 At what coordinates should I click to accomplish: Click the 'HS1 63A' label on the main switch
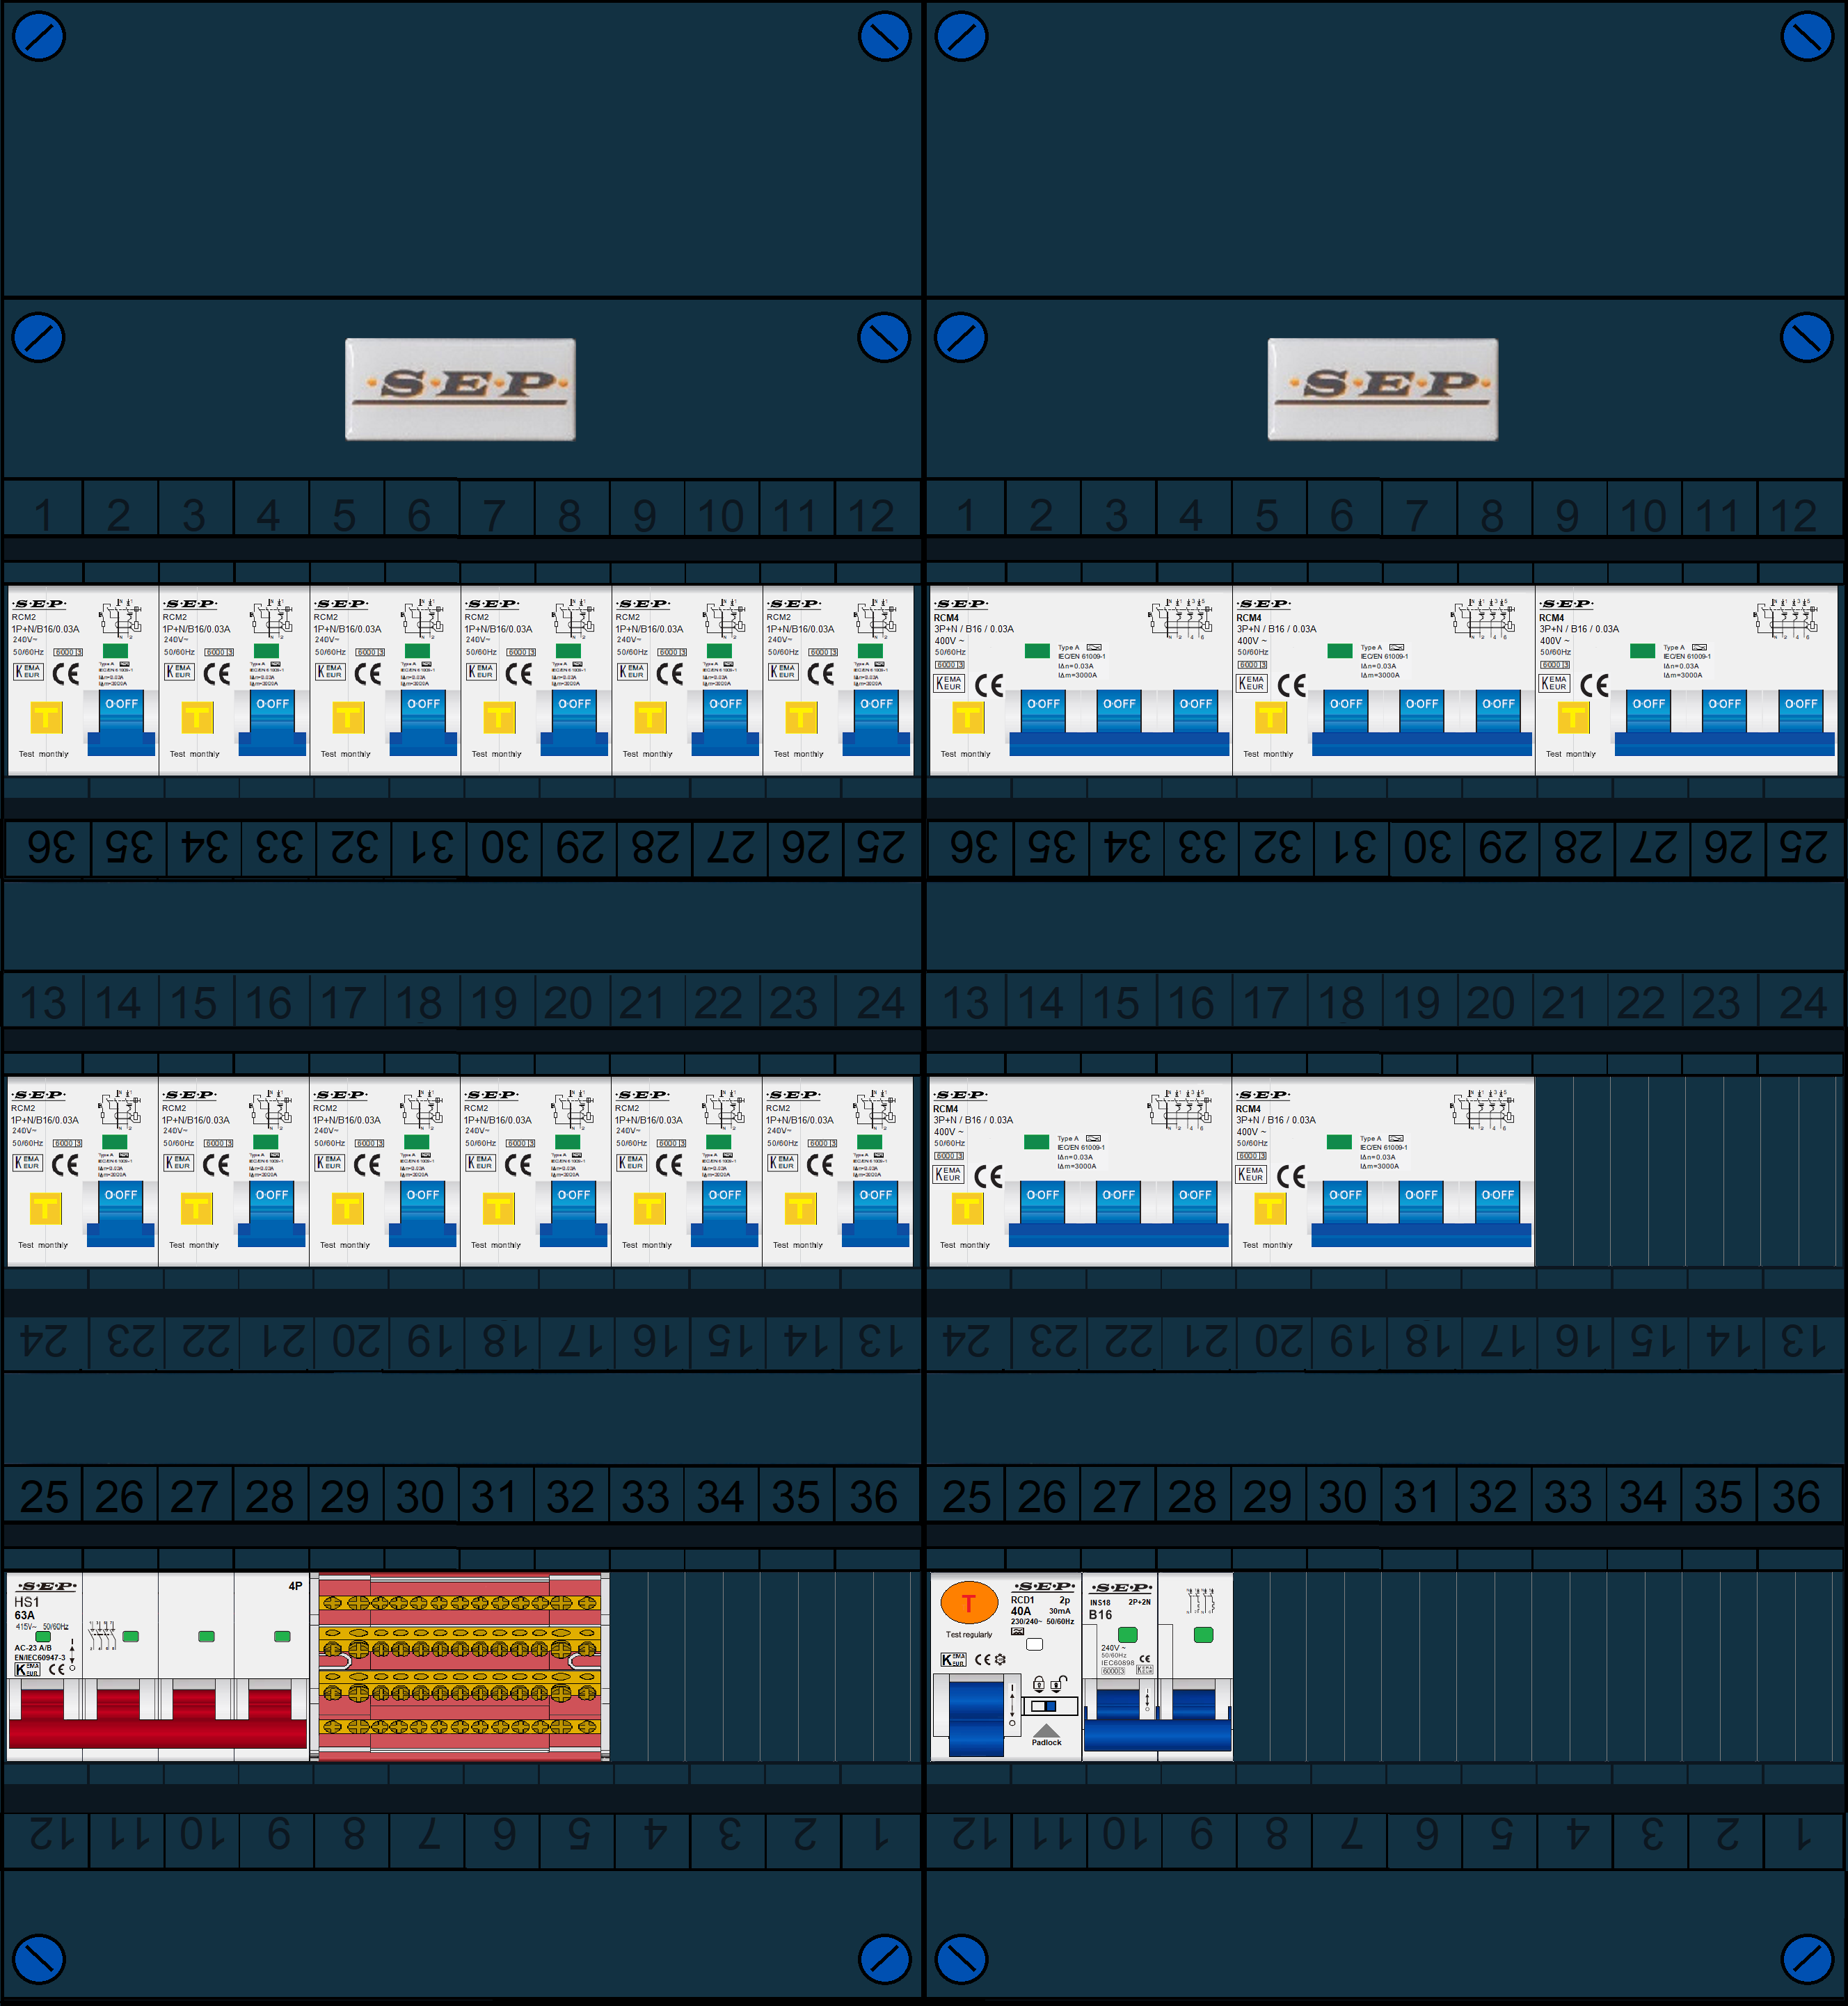pyautogui.click(x=26, y=1608)
